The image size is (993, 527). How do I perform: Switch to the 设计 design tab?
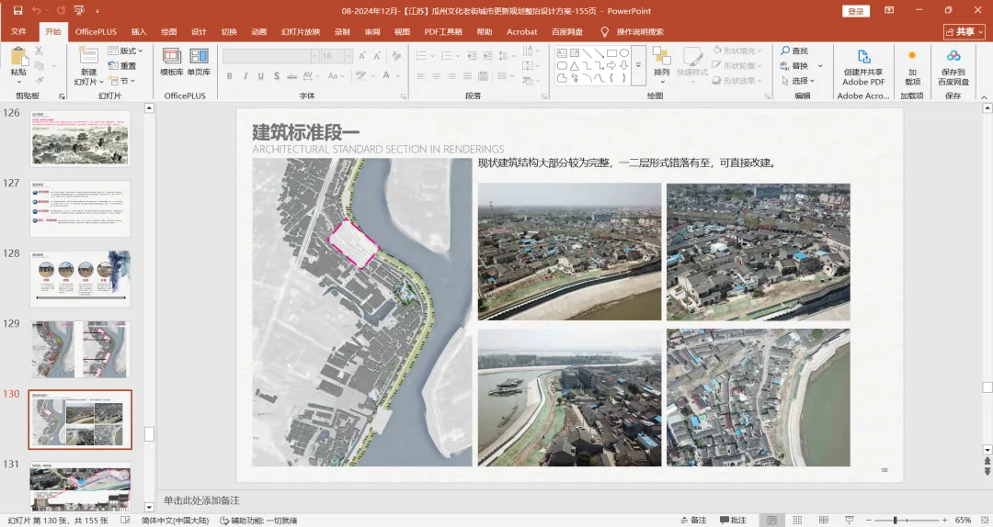[x=199, y=31]
